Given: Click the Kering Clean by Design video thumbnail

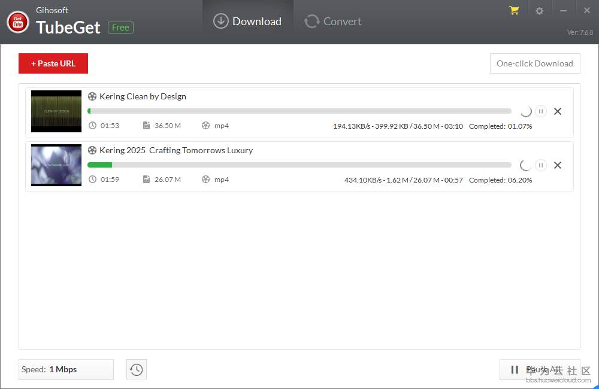Looking at the screenshot, I should 56,111.
